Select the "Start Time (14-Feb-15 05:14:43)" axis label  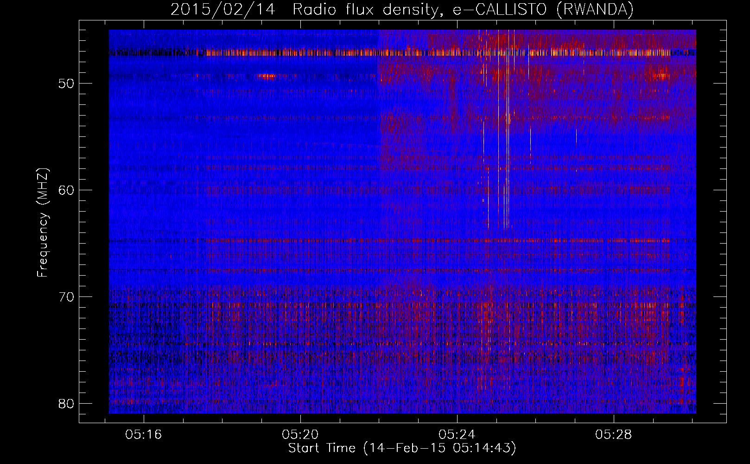tap(402, 448)
